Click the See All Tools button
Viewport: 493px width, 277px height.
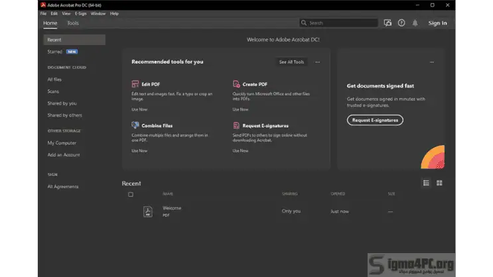tap(291, 62)
